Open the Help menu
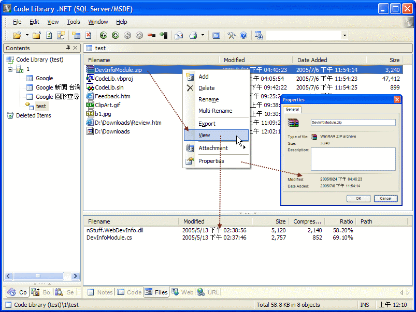 click(x=122, y=22)
